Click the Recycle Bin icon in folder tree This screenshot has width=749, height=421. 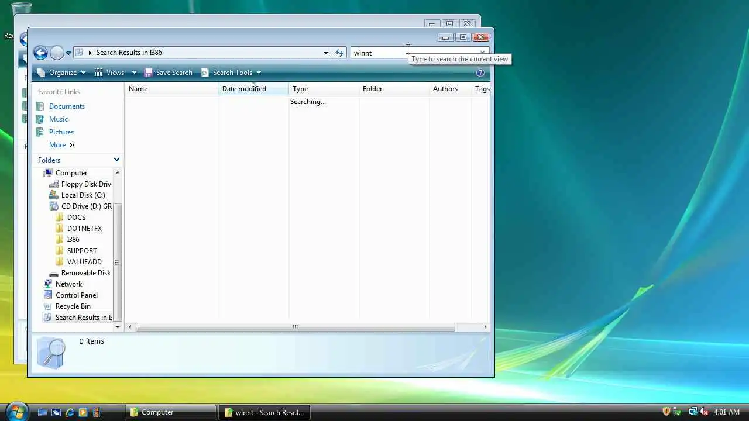click(48, 306)
